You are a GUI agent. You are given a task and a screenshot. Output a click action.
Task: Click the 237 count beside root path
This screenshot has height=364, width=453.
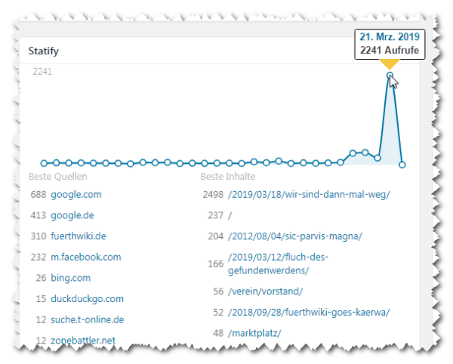(x=215, y=215)
